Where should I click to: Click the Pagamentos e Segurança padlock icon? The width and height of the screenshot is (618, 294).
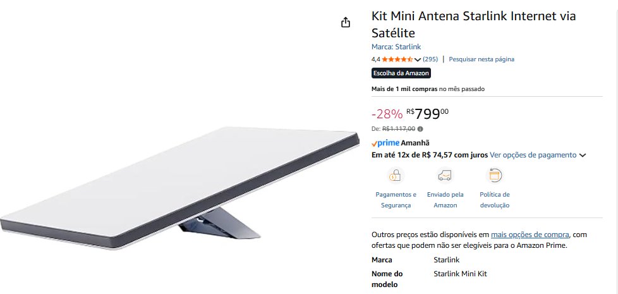point(396,175)
